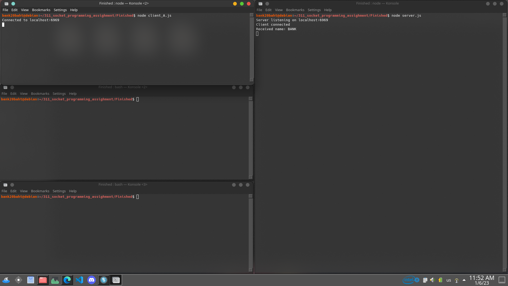Open View menu in Konsole <3> window
The height and width of the screenshot is (286, 508).
point(24,191)
